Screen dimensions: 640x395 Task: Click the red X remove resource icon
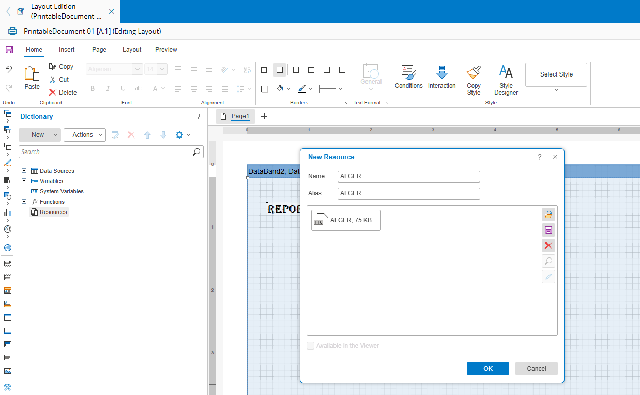[x=548, y=246]
